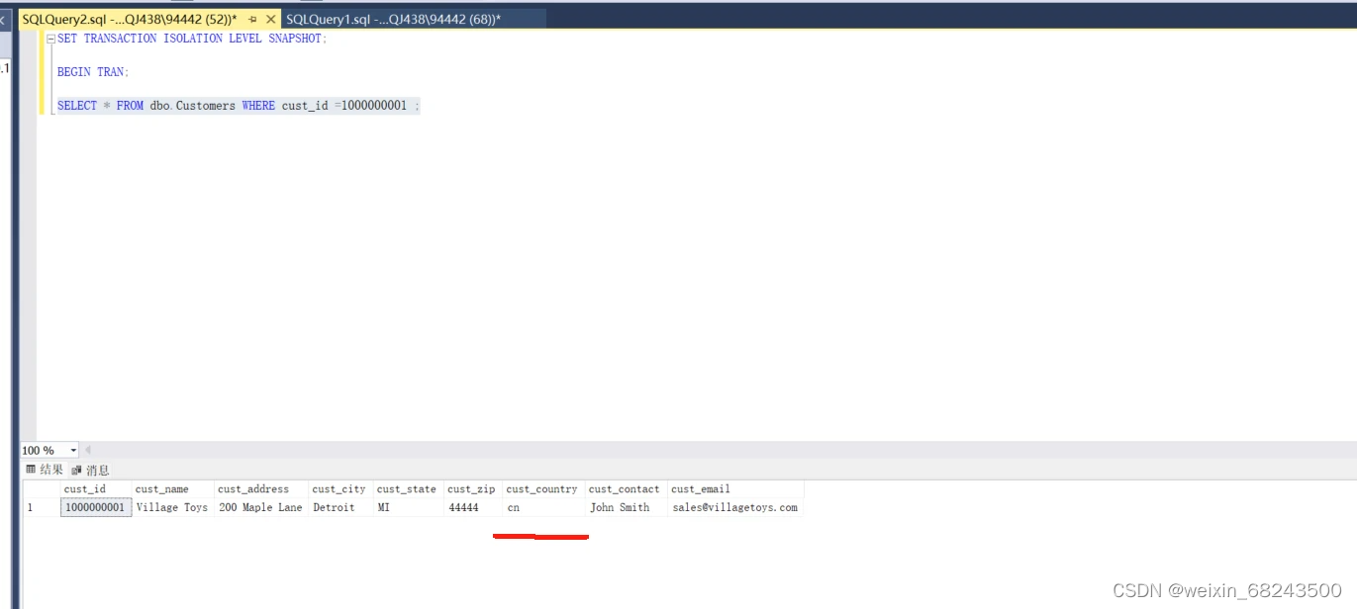Click the cn value under cust_country
Screen dimensions: 1357x609
coord(512,506)
